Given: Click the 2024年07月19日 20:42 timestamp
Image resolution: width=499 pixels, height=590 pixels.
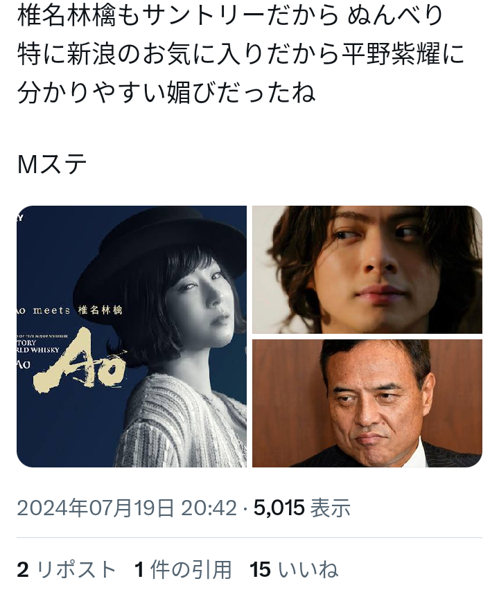Looking at the screenshot, I should 127,508.
